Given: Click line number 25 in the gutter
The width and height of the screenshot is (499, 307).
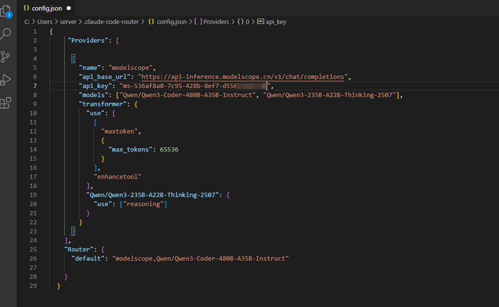Looking at the screenshot, I should pos(33,250).
